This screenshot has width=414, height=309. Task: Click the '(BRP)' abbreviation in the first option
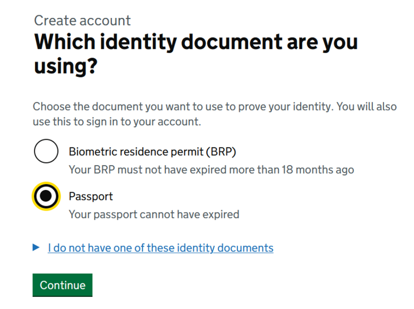220,152
